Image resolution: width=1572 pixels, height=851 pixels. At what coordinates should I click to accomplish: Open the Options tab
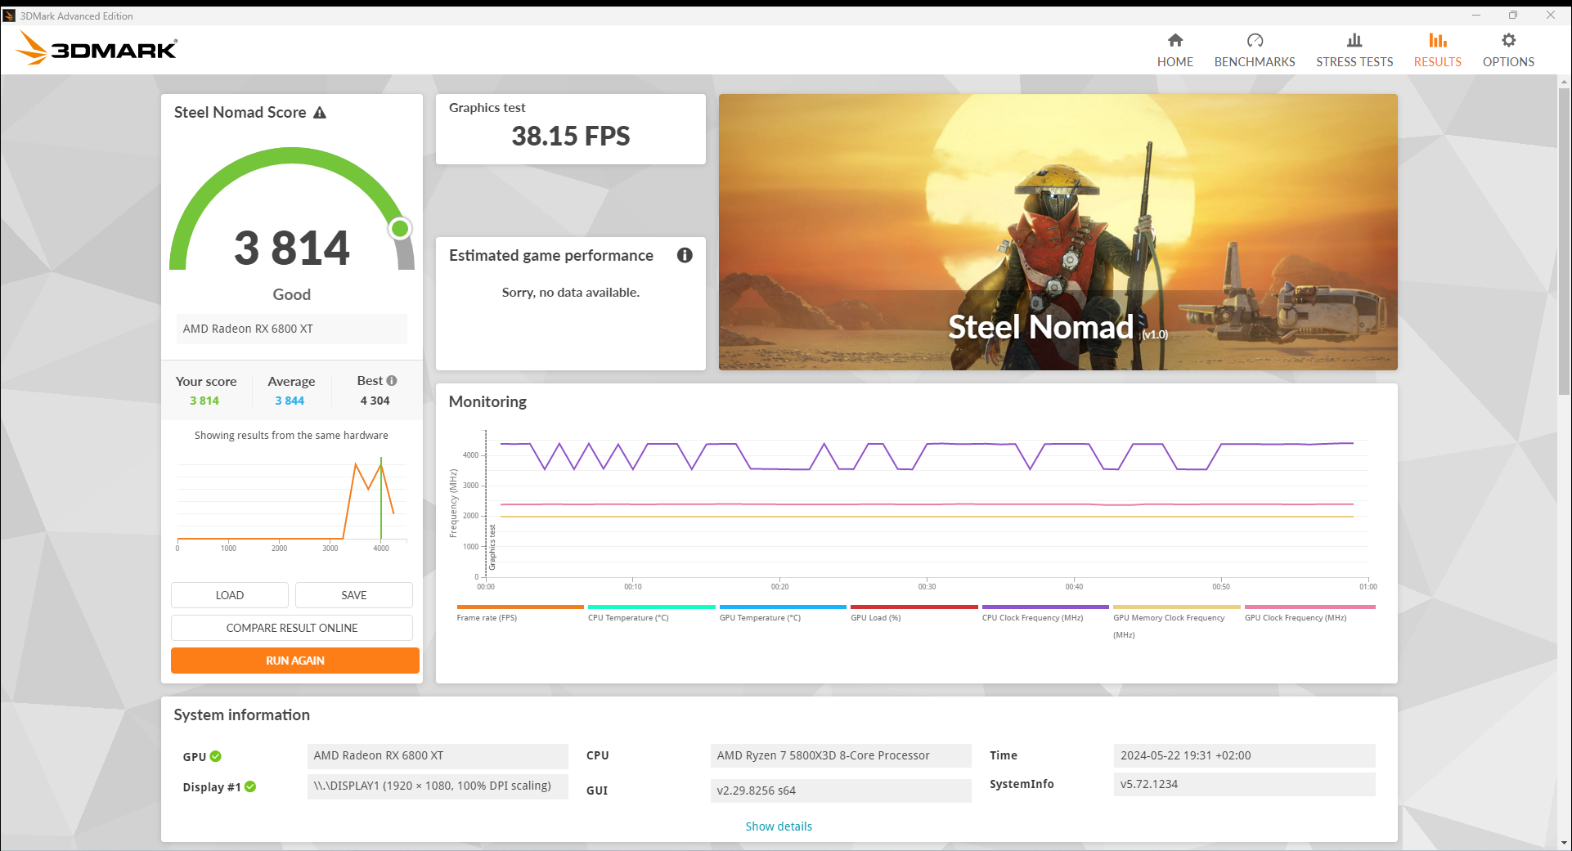1508,50
